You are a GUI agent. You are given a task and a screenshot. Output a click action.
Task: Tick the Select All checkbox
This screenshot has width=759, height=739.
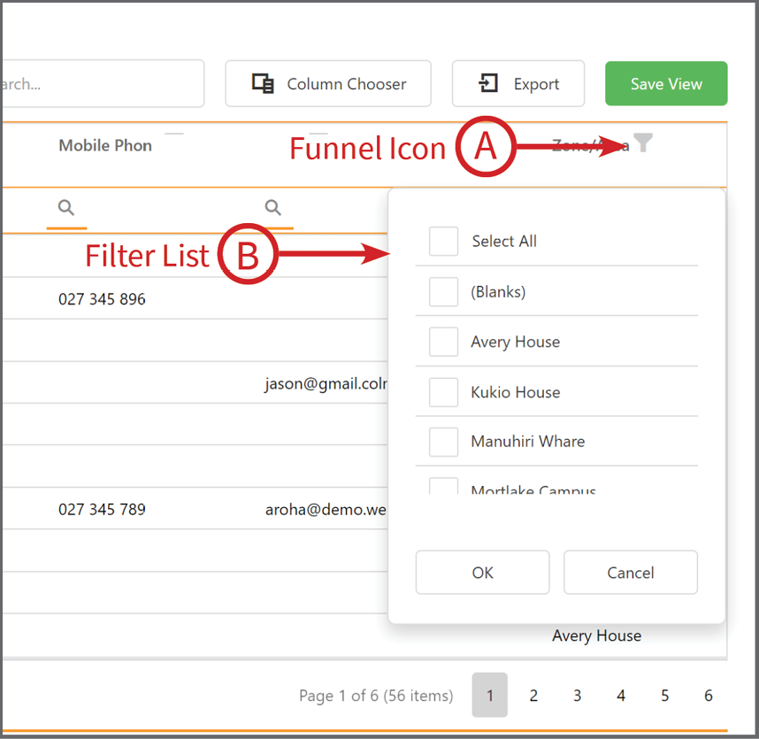pyautogui.click(x=443, y=241)
